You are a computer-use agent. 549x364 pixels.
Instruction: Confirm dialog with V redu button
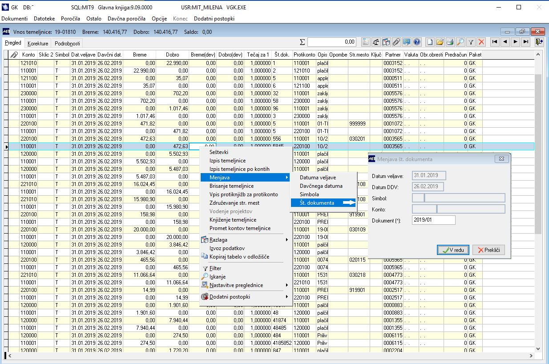453,250
